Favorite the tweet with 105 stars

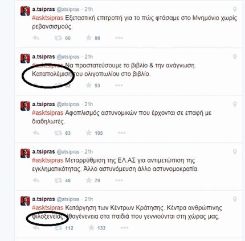pyautogui.click(x=89, y=132)
